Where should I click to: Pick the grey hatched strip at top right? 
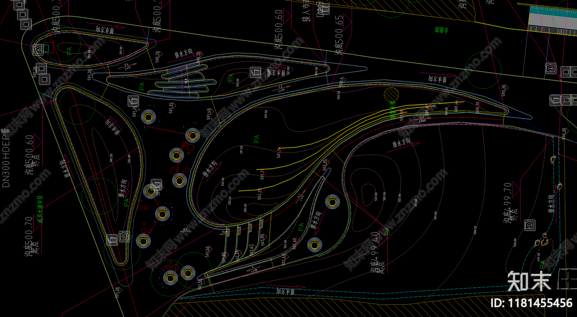pos(552,30)
